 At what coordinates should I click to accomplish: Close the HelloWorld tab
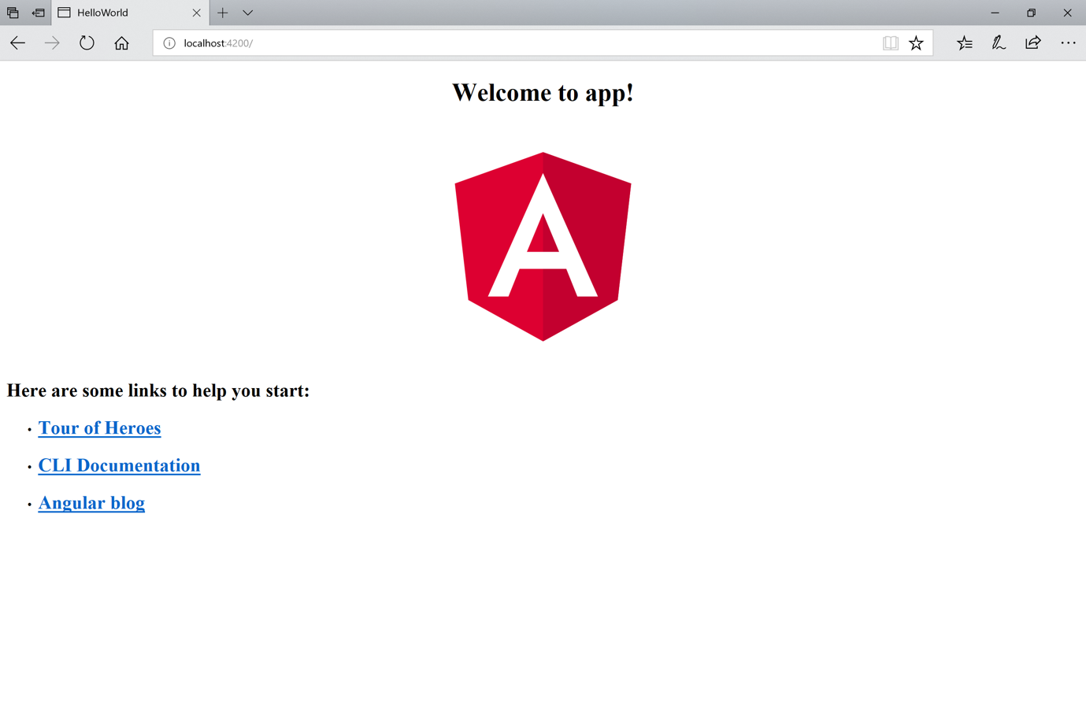coord(197,13)
